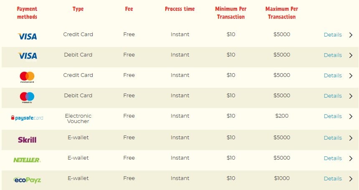
Task: View Details for paysafecard voucher
Action: point(333,116)
